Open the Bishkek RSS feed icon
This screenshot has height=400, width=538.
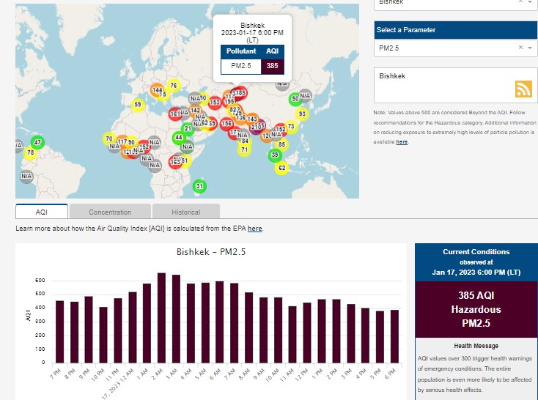pos(523,89)
